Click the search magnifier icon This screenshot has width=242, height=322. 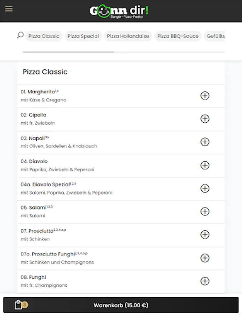[x=20, y=35]
